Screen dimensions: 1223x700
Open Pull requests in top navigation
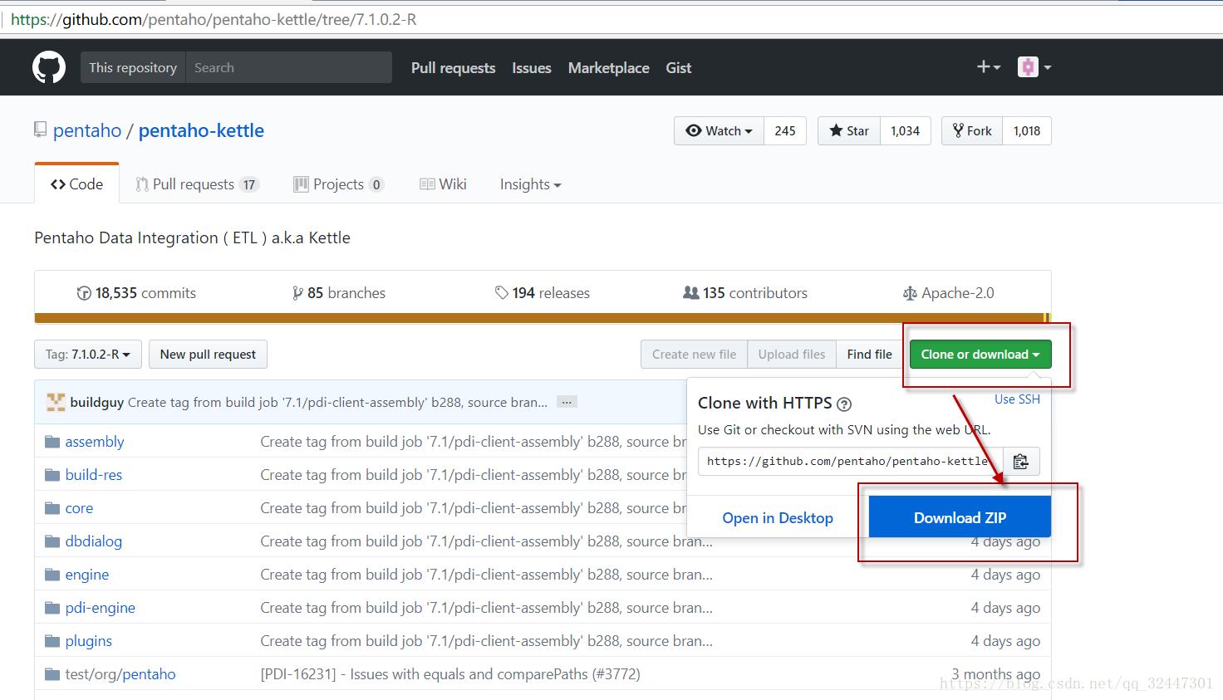(453, 68)
